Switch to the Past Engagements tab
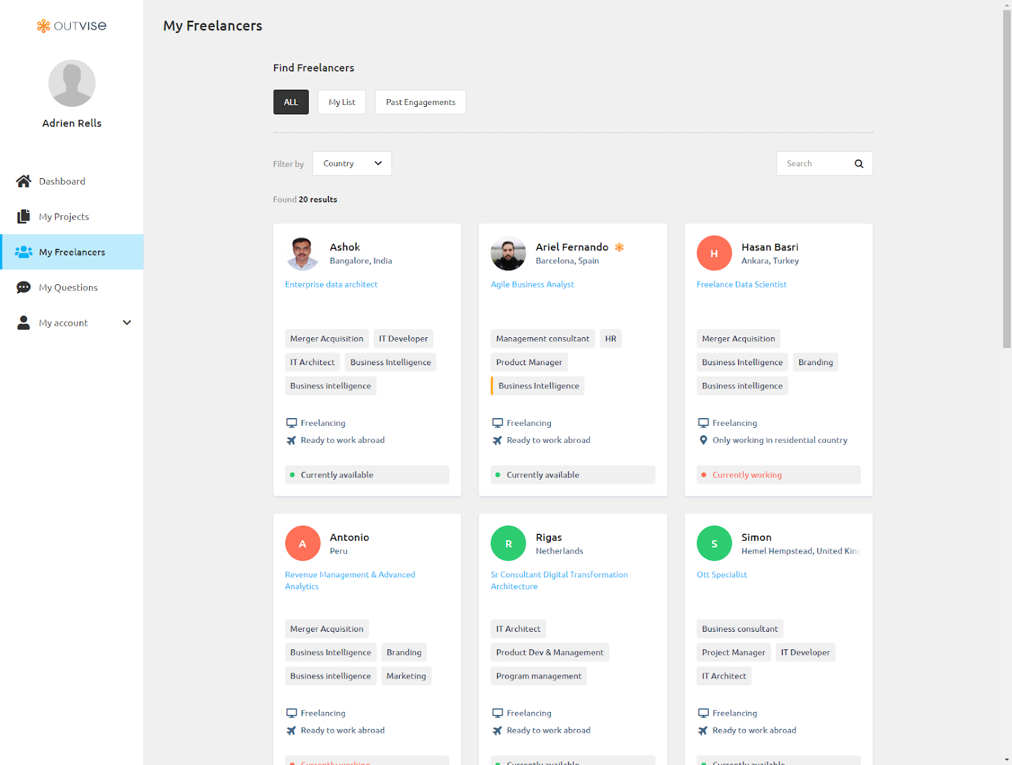The width and height of the screenshot is (1012, 765). [x=421, y=102]
